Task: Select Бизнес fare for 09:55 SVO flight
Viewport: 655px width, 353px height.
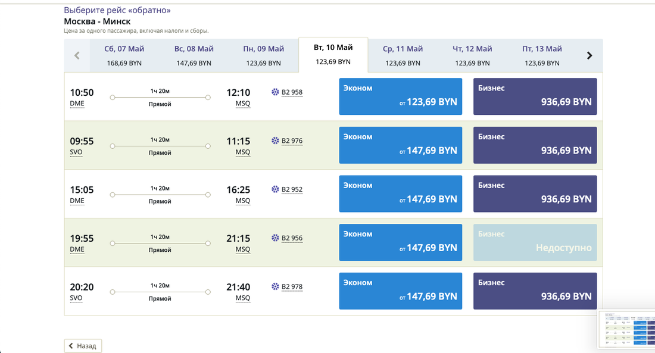Action: [535, 145]
